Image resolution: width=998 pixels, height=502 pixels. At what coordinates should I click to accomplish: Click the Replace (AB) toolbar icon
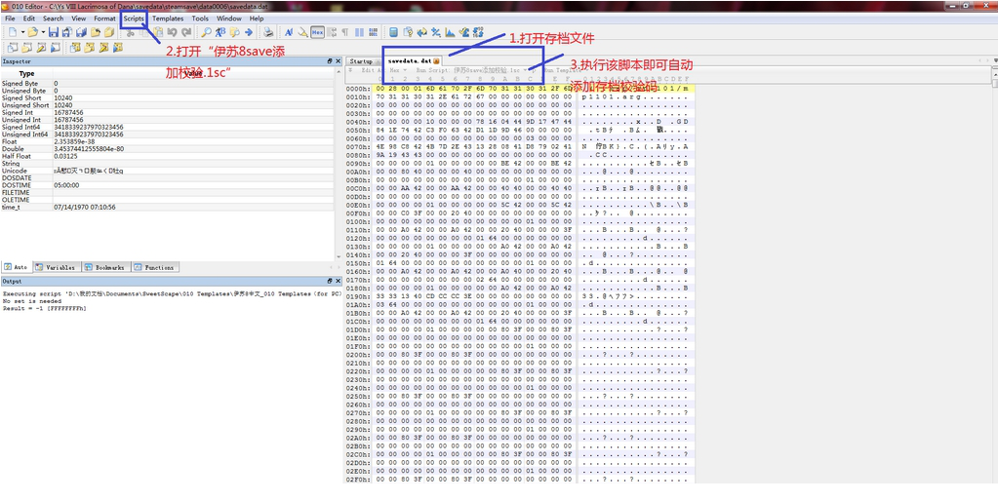coord(220,32)
